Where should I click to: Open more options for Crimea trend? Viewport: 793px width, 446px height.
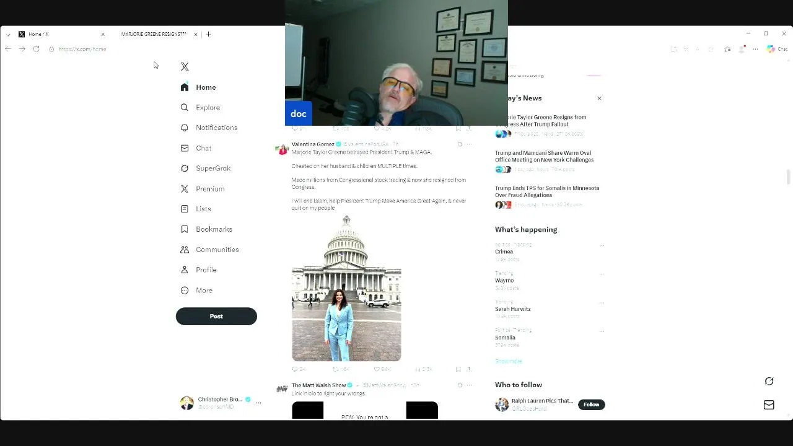[x=602, y=245]
